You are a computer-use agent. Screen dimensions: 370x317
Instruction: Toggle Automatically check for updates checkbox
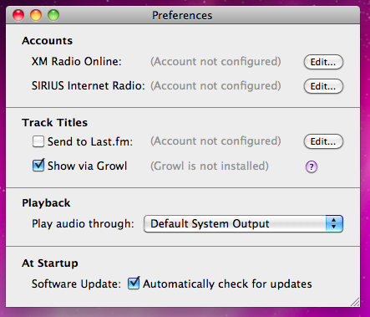pyautogui.click(x=134, y=284)
